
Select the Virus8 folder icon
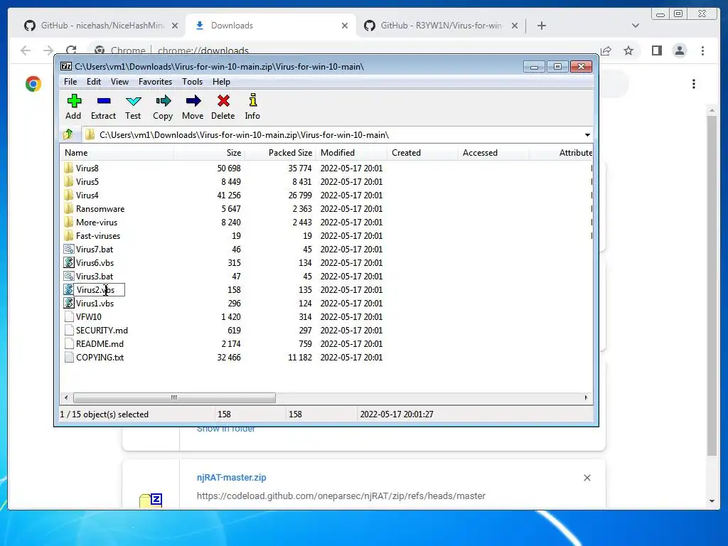(x=69, y=168)
